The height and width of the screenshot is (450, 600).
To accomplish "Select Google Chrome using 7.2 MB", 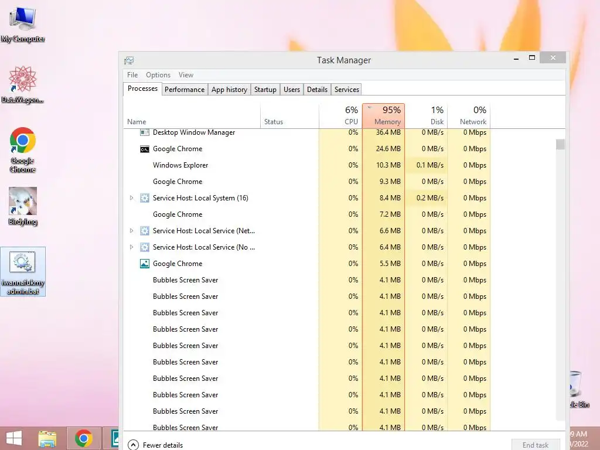I will 307,214.
